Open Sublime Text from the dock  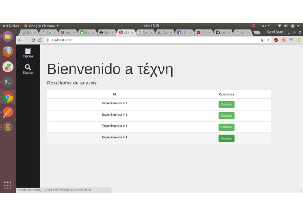pos(8,127)
